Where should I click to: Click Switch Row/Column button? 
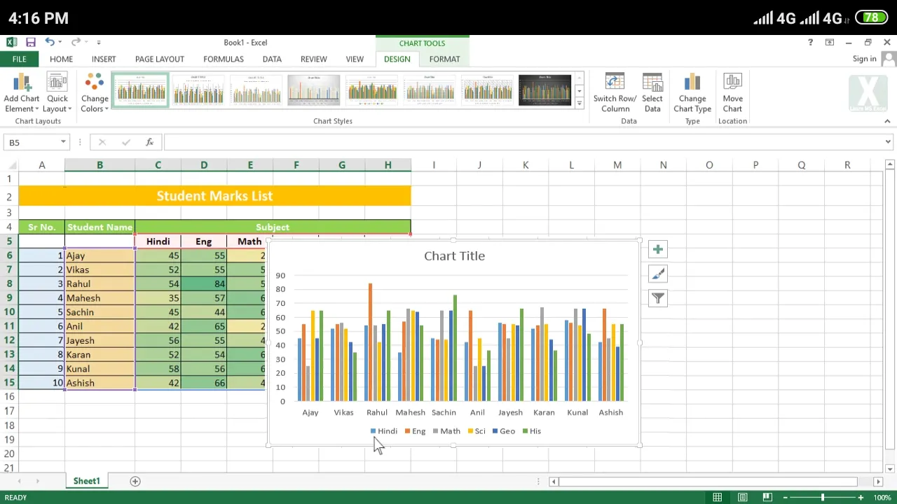(x=615, y=92)
